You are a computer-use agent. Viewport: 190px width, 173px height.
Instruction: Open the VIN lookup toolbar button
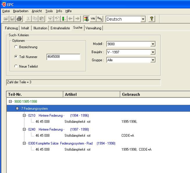pos(93,19)
